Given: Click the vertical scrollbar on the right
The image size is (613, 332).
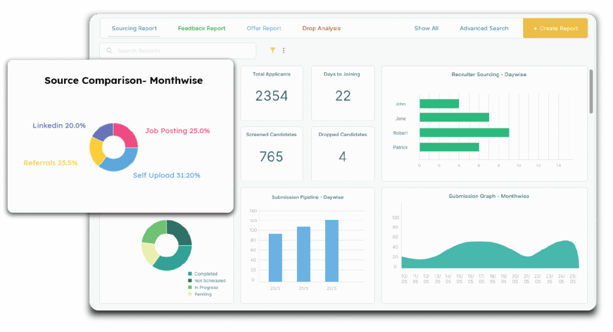Looking at the screenshot, I should 591,91.
